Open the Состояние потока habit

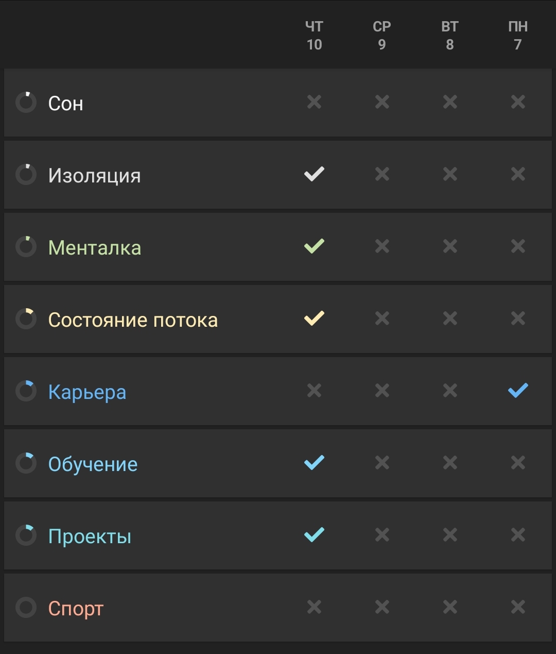point(133,320)
